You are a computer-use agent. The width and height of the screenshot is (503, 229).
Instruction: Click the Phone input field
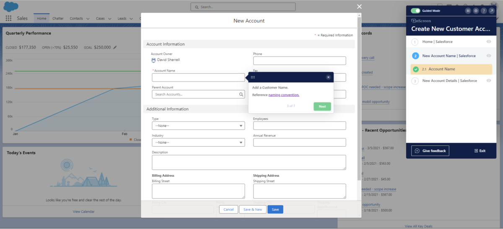(299, 61)
